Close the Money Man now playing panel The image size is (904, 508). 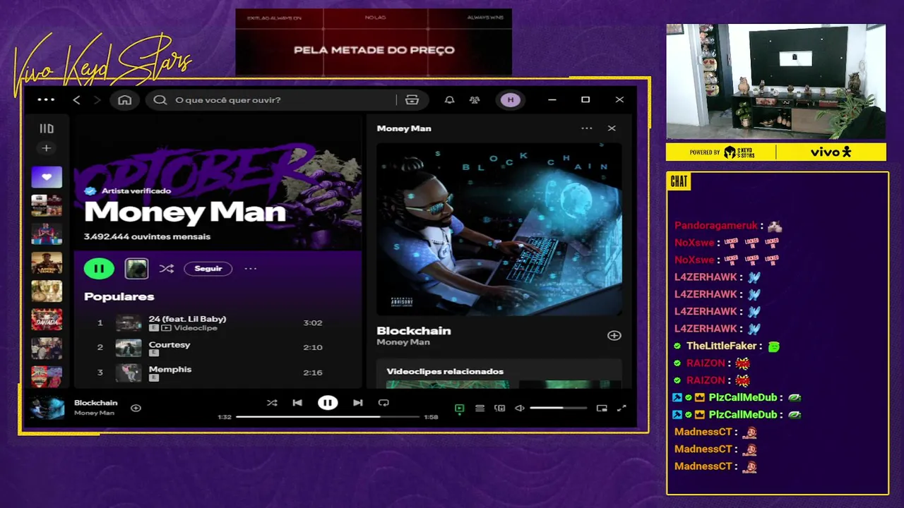coord(612,128)
